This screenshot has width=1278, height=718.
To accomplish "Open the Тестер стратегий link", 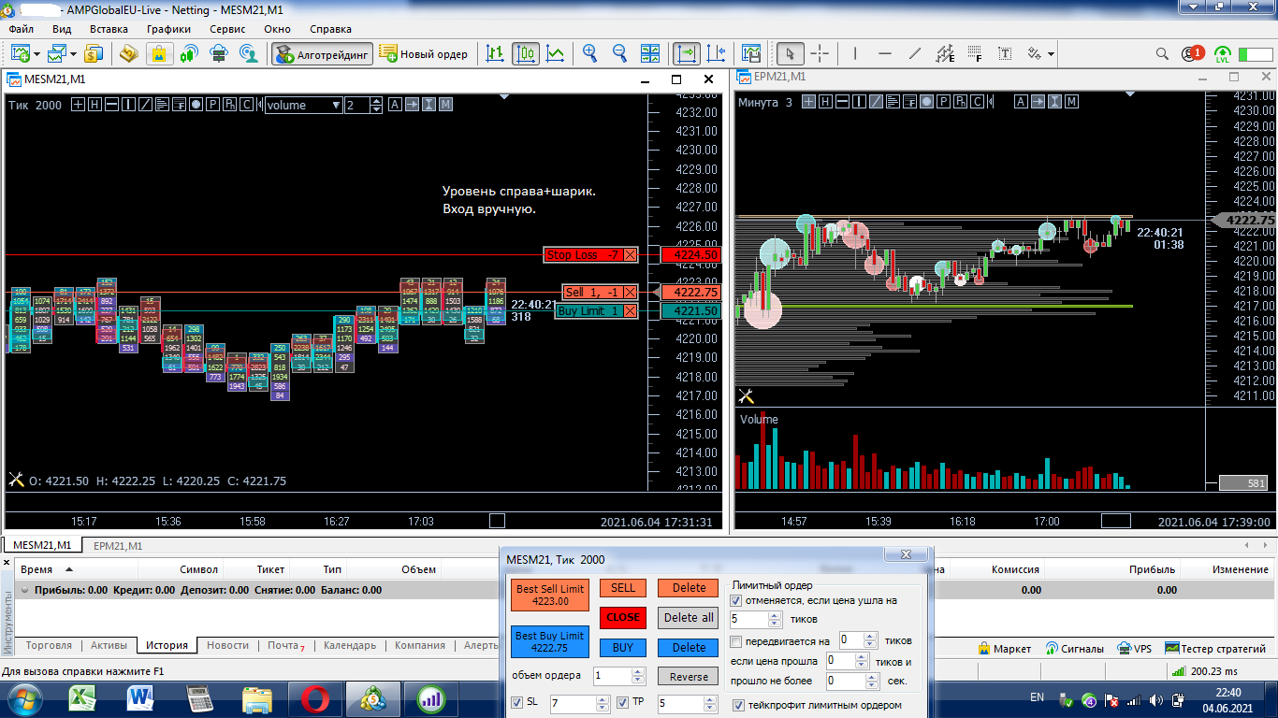I will pyautogui.click(x=1215, y=648).
